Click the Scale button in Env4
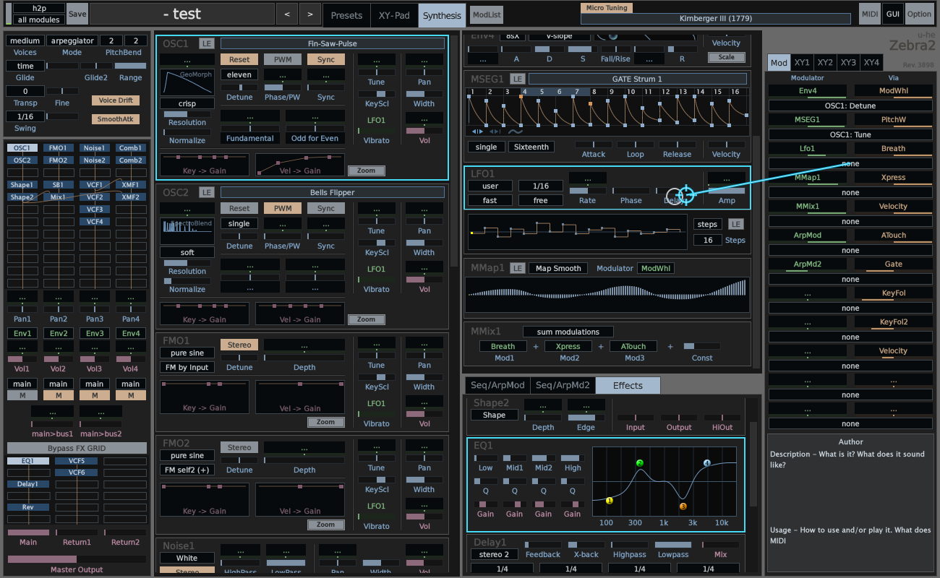 pos(727,57)
